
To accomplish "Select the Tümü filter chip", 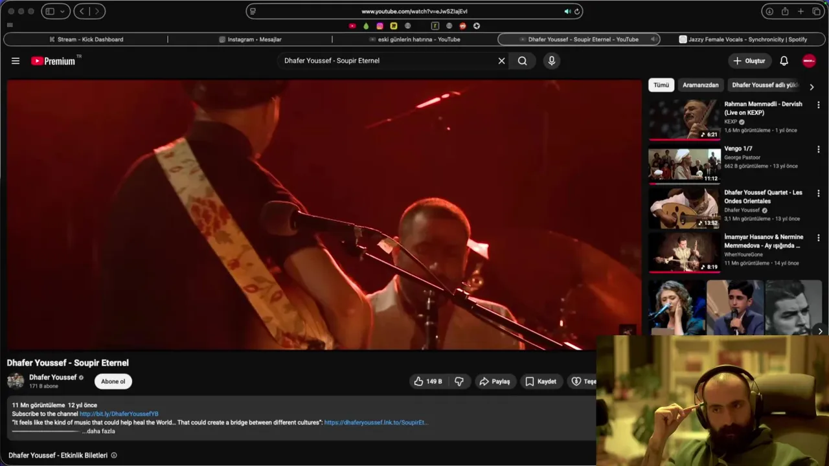I will pos(661,85).
